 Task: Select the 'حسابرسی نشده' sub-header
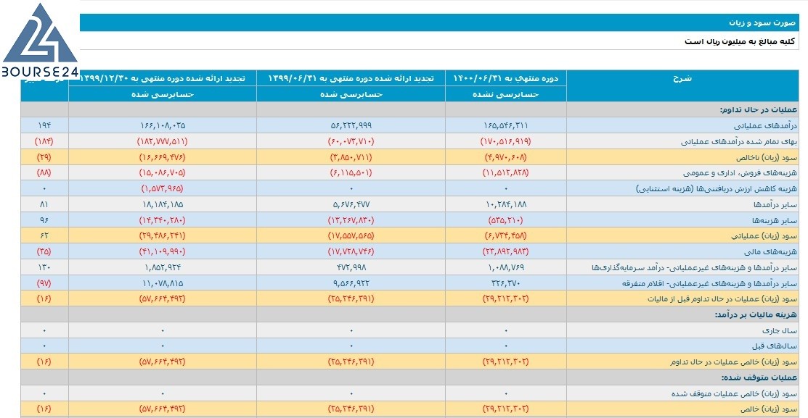(x=505, y=94)
